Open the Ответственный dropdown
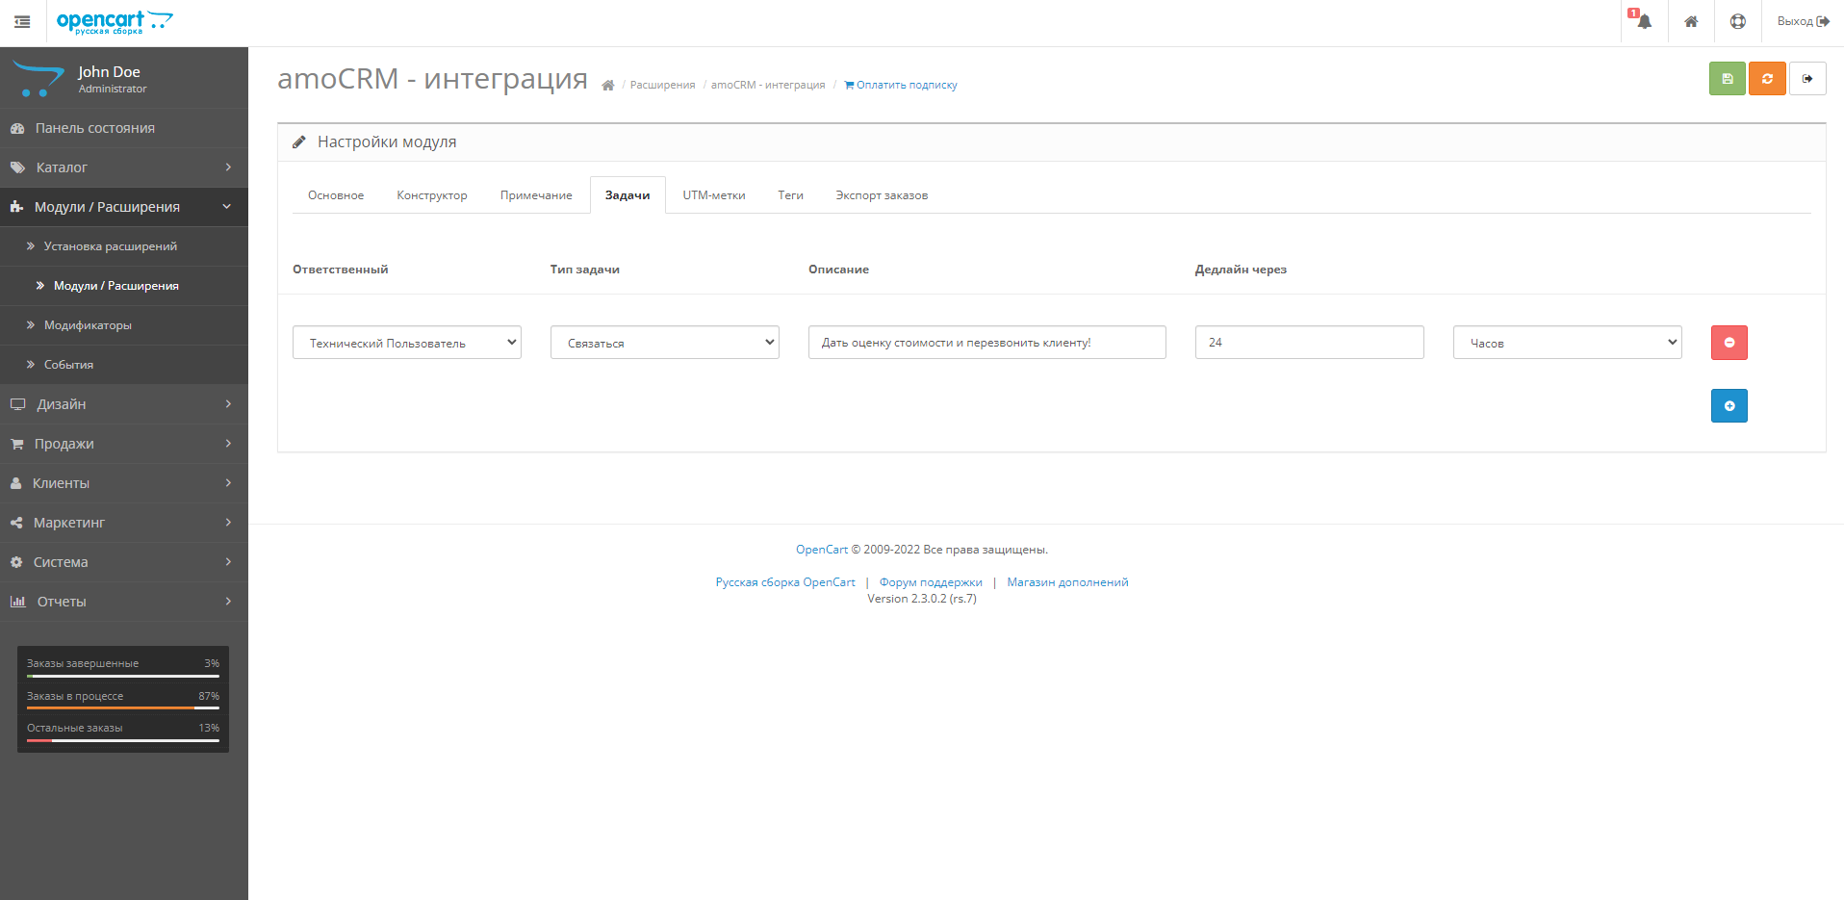Image resolution: width=1844 pixels, height=900 pixels. click(406, 342)
